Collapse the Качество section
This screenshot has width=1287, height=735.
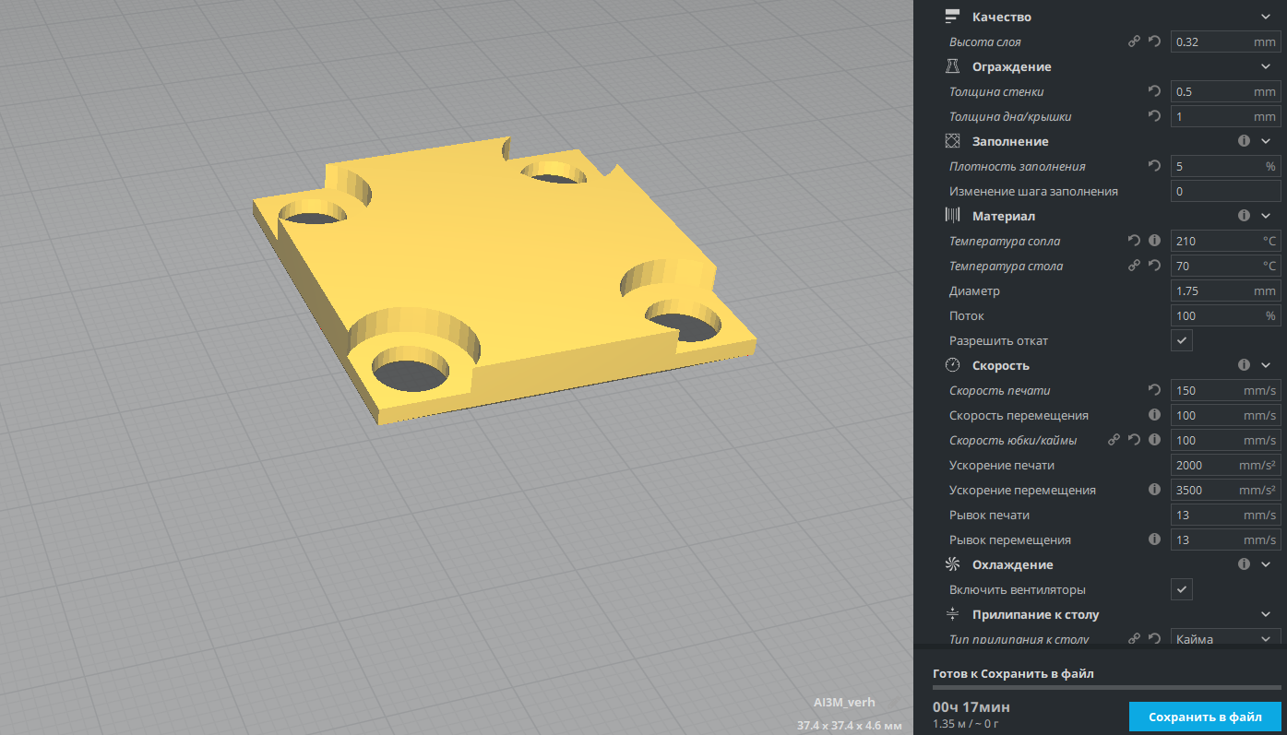pyautogui.click(x=1266, y=17)
